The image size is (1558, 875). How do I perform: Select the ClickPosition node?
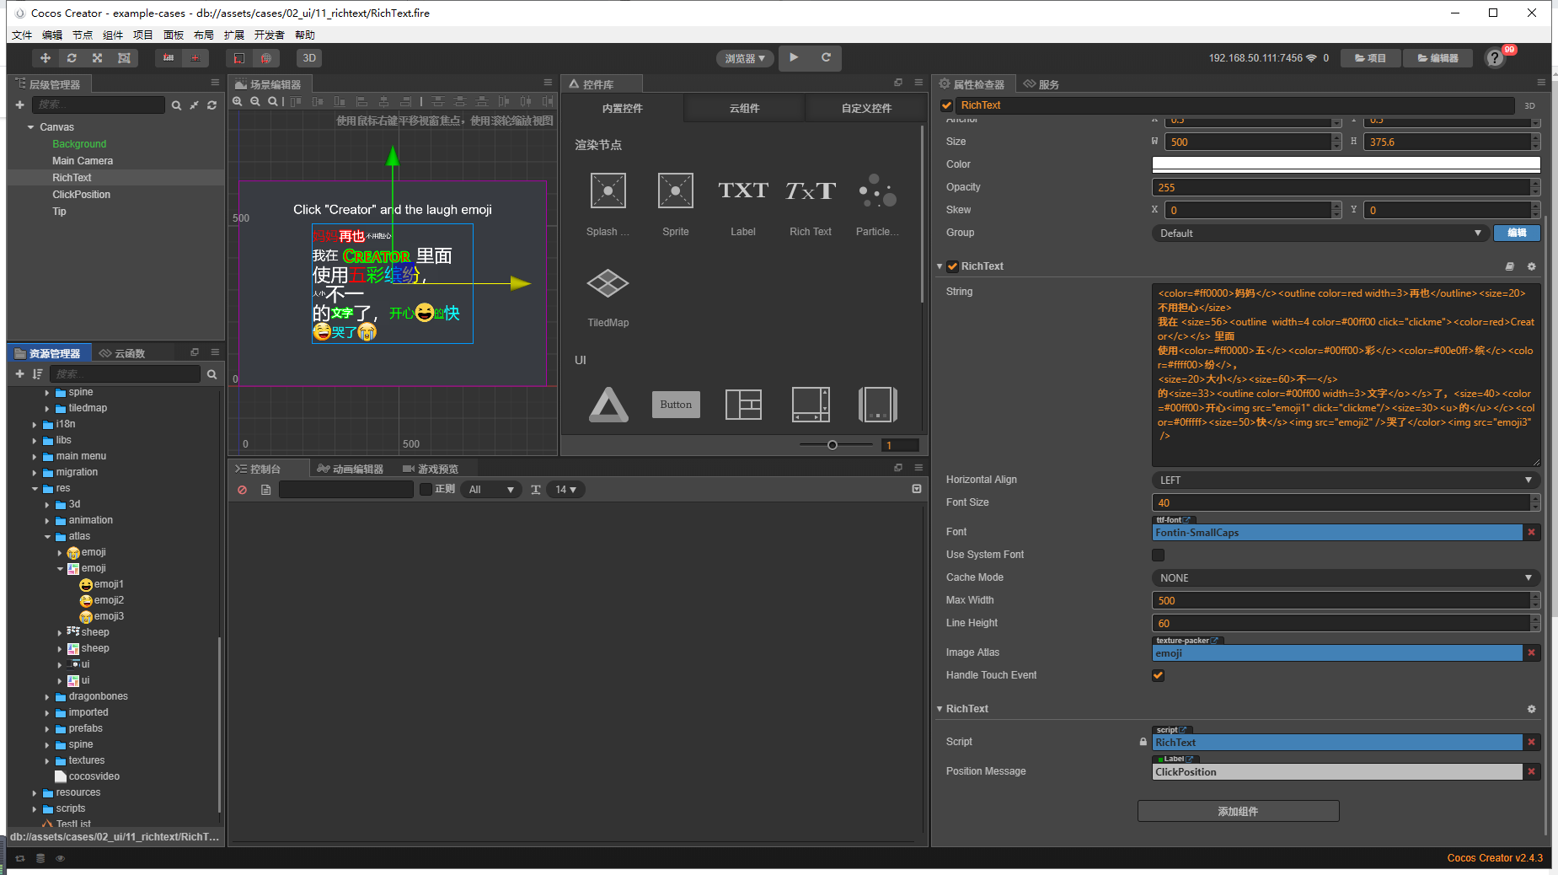(x=82, y=195)
